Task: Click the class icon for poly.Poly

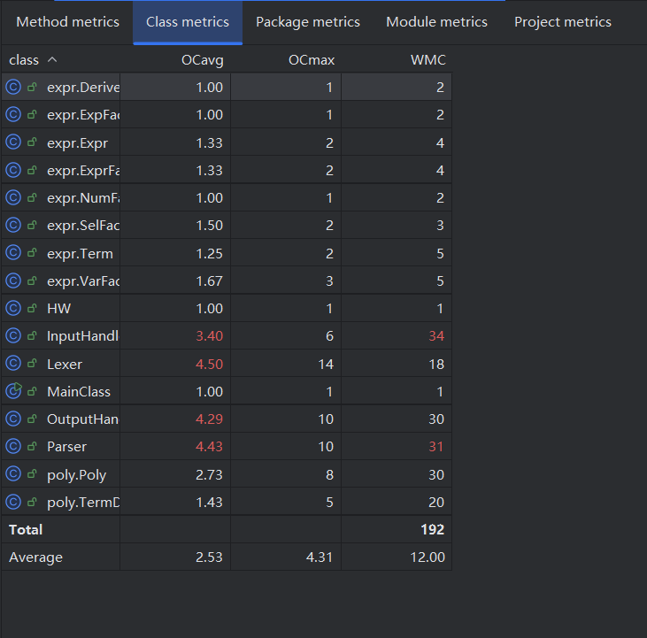Action: click(13, 474)
